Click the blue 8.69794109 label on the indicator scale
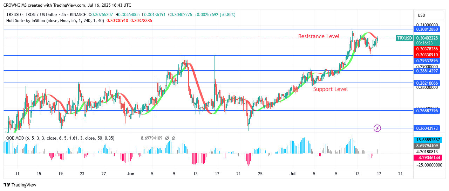This screenshot has width=449, height=191. pyautogui.click(x=426, y=146)
